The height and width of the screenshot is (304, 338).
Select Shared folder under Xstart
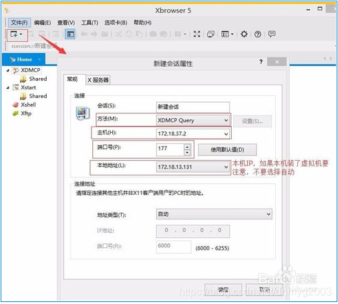pyautogui.click(x=38, y=96)
